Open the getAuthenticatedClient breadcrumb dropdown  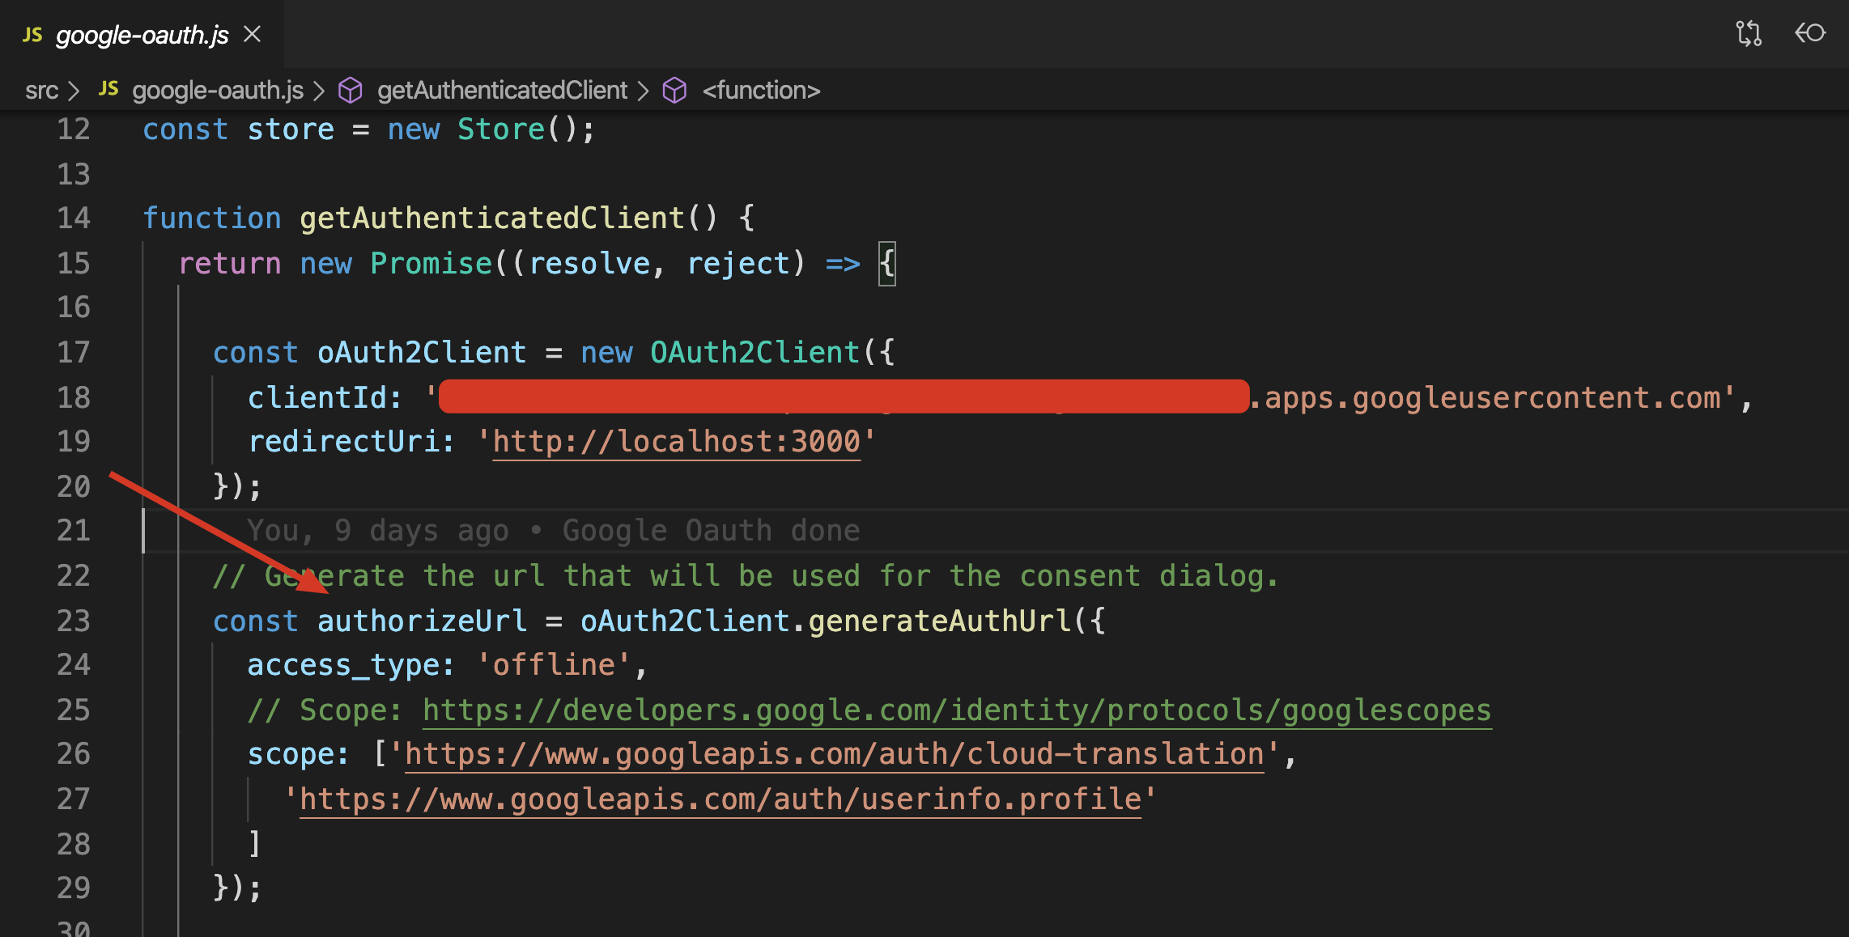[502, 90]
